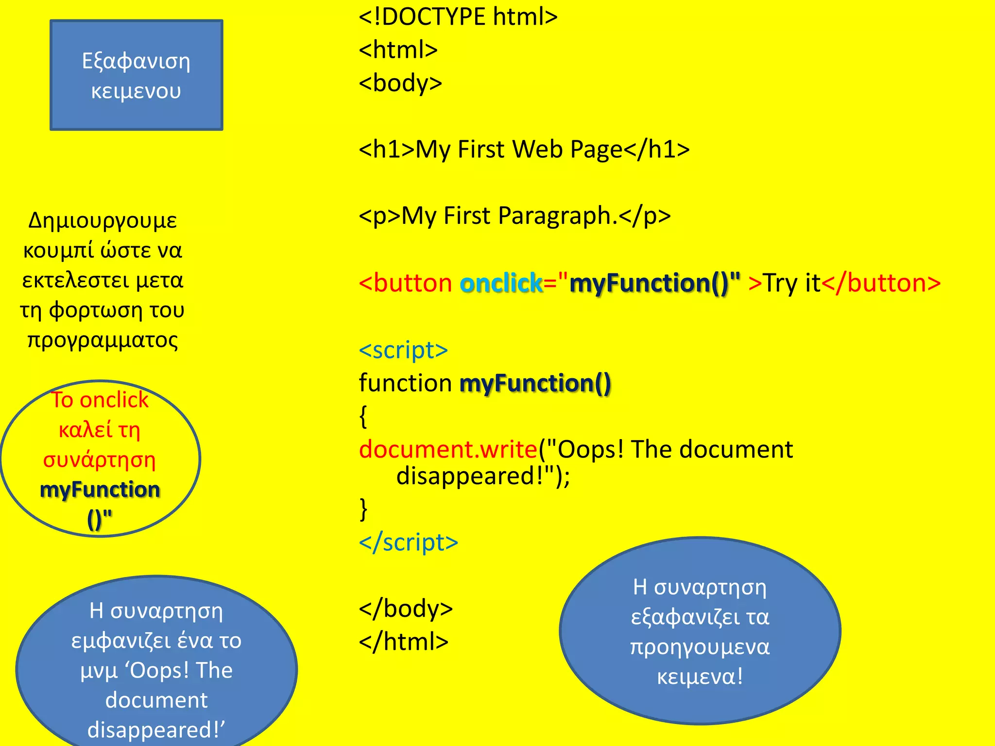The image size is (995, 746).
Task: Click the closing '</html>' tag
Action: click(403, 642)
